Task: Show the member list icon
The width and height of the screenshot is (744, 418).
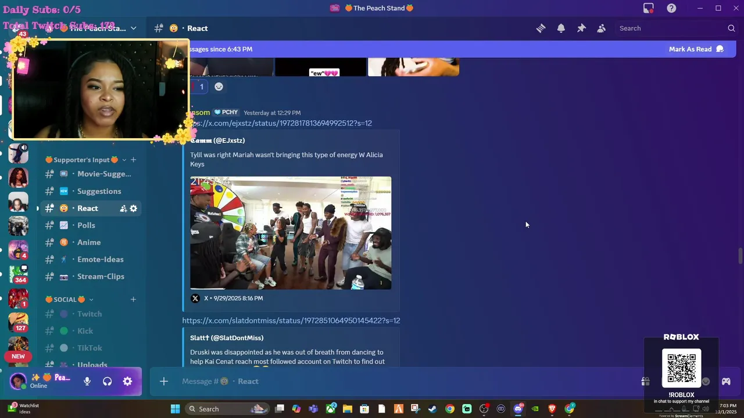Action: point(602,28)
